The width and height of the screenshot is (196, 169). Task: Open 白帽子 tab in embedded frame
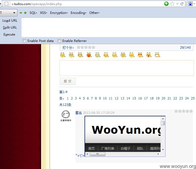pos(126,149)
